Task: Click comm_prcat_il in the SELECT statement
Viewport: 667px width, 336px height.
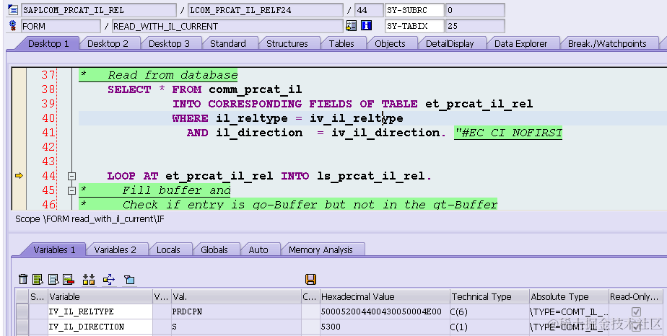Action: [x=256, y=89]
